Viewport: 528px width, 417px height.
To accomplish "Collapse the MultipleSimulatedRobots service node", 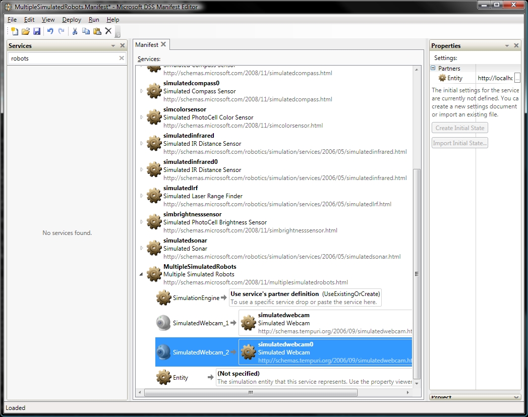I will click(141, 274).
